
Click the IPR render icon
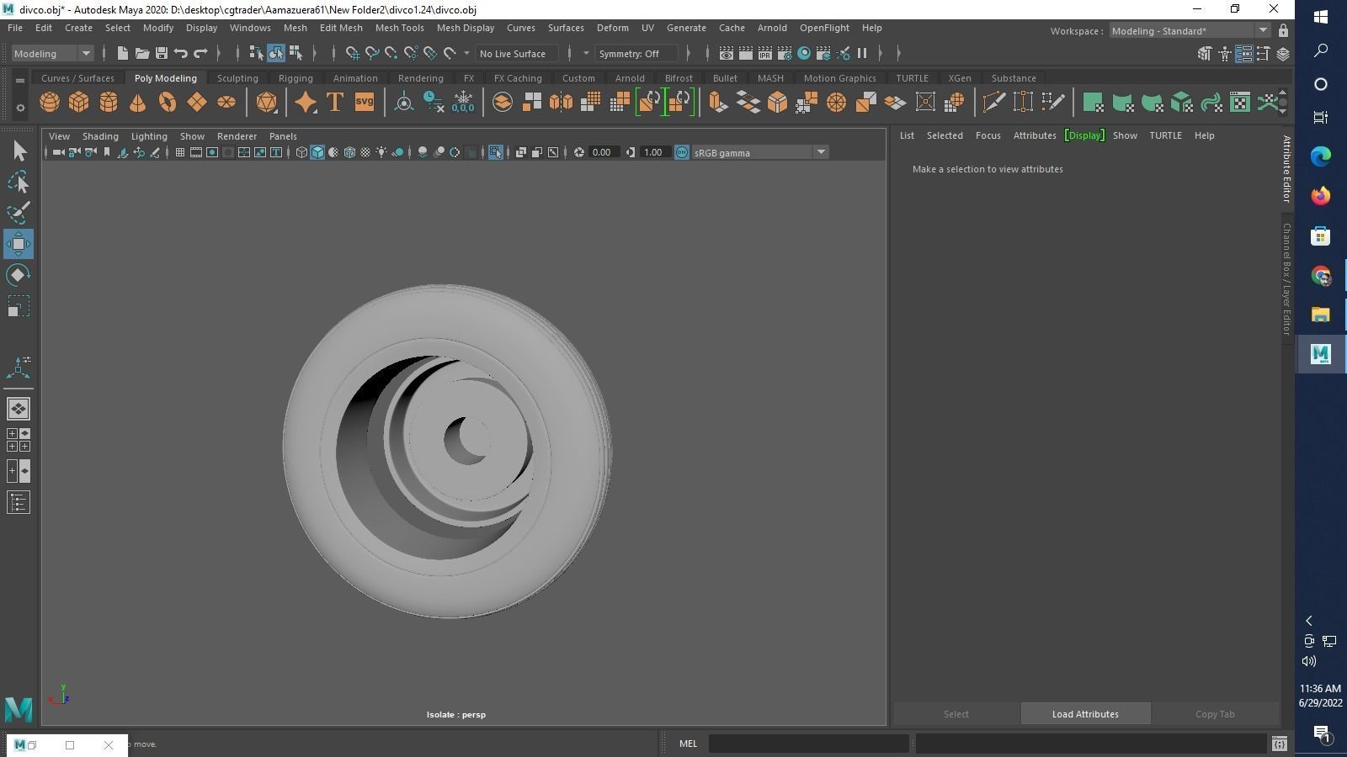tap(764, 53)
